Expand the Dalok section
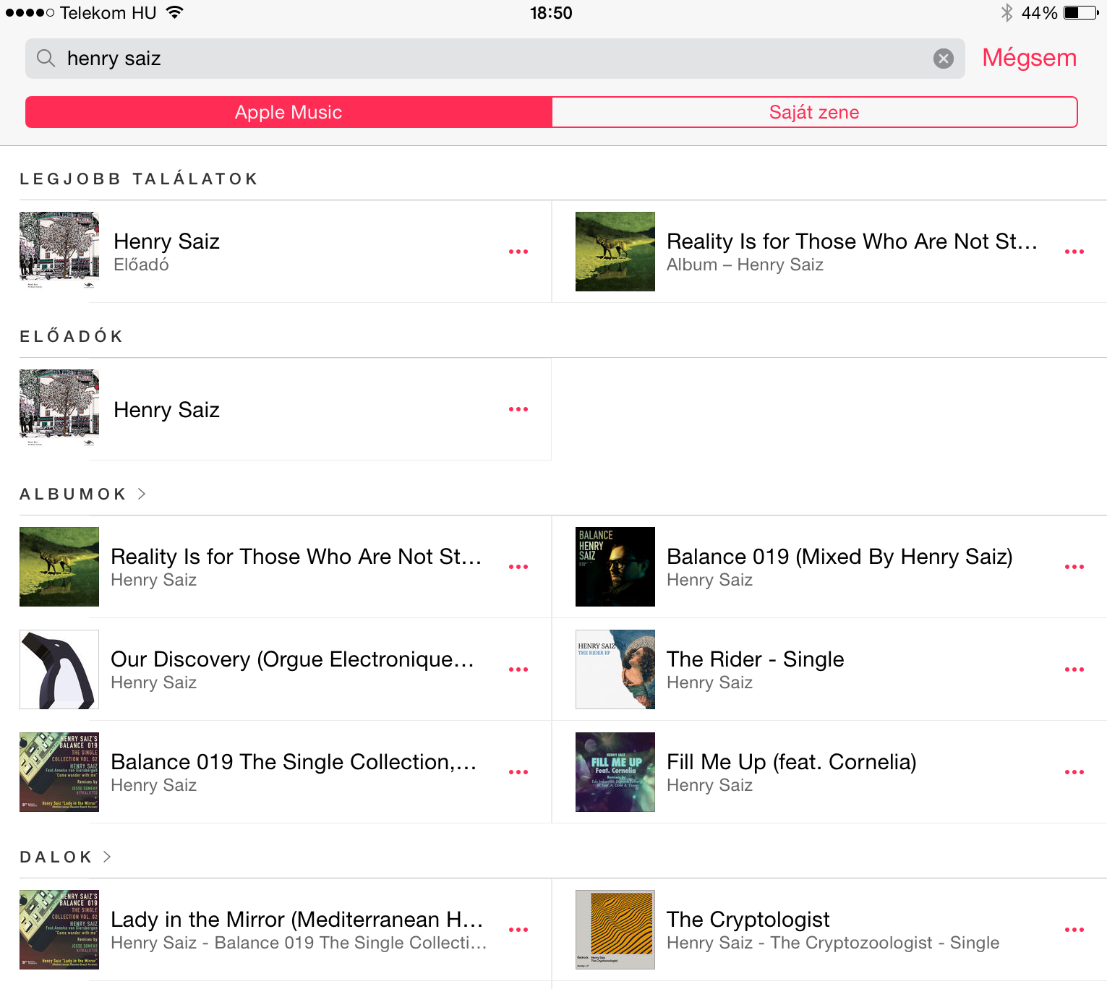Viewport: 1107px width, 989px height. coord(107,857)
